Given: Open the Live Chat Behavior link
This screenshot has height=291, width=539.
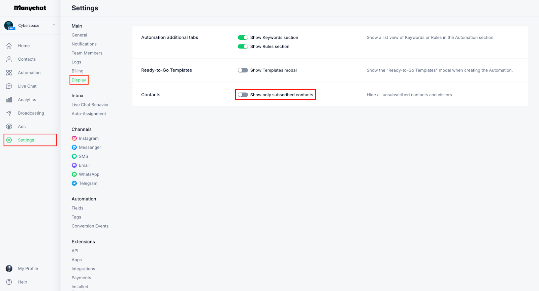Looking at the screenshot, I should click(x=90, y=105).
